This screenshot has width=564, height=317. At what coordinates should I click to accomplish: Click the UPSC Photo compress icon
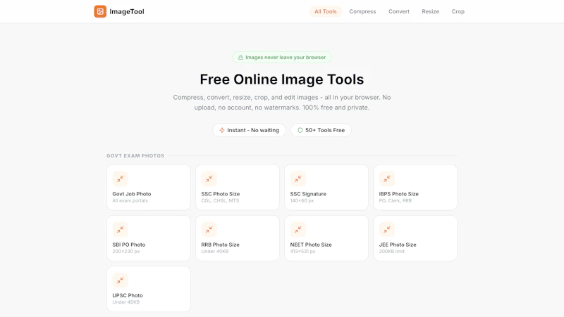pyautogui.click(x=120, y=280)
